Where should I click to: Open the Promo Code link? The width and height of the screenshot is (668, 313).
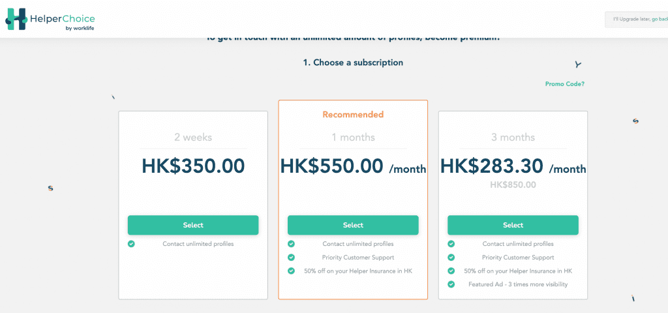click(564, 84)
